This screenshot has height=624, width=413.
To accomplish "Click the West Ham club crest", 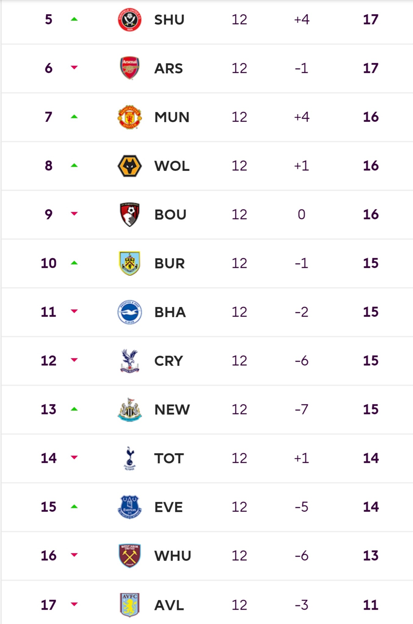I will (x=130, y=556).
